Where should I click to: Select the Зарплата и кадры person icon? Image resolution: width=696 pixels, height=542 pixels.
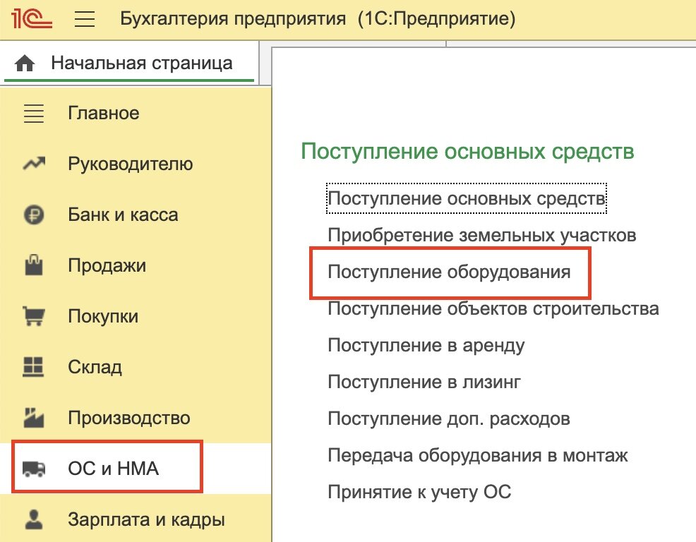(x=33, y=519)
